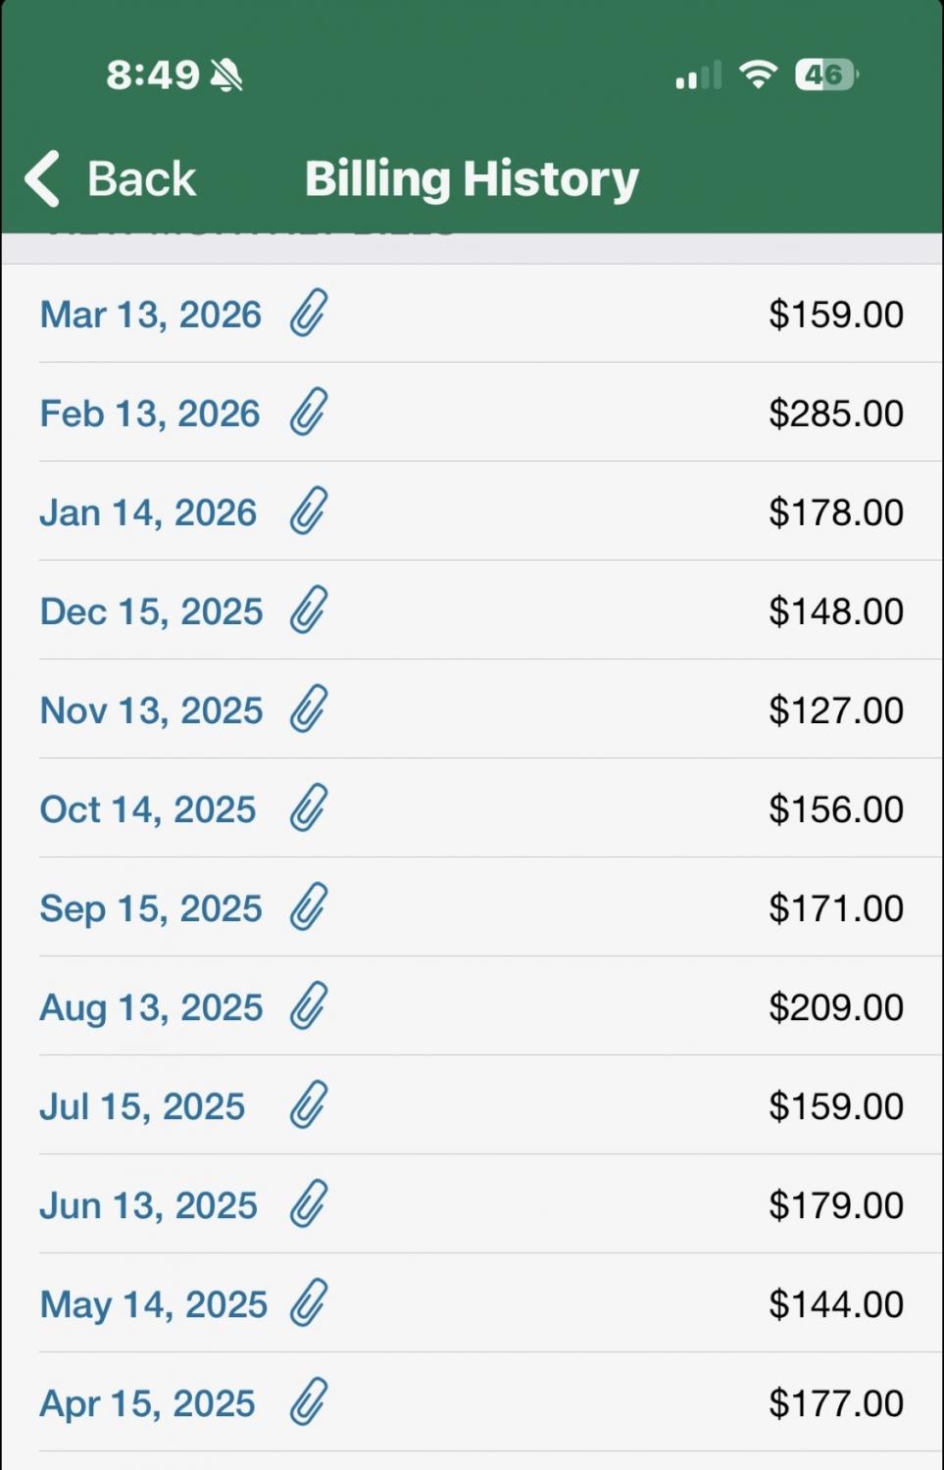Open the May 14, 2025 date link
Viewport: 944px width, 1470px height.
click(x=153, y=1304)
